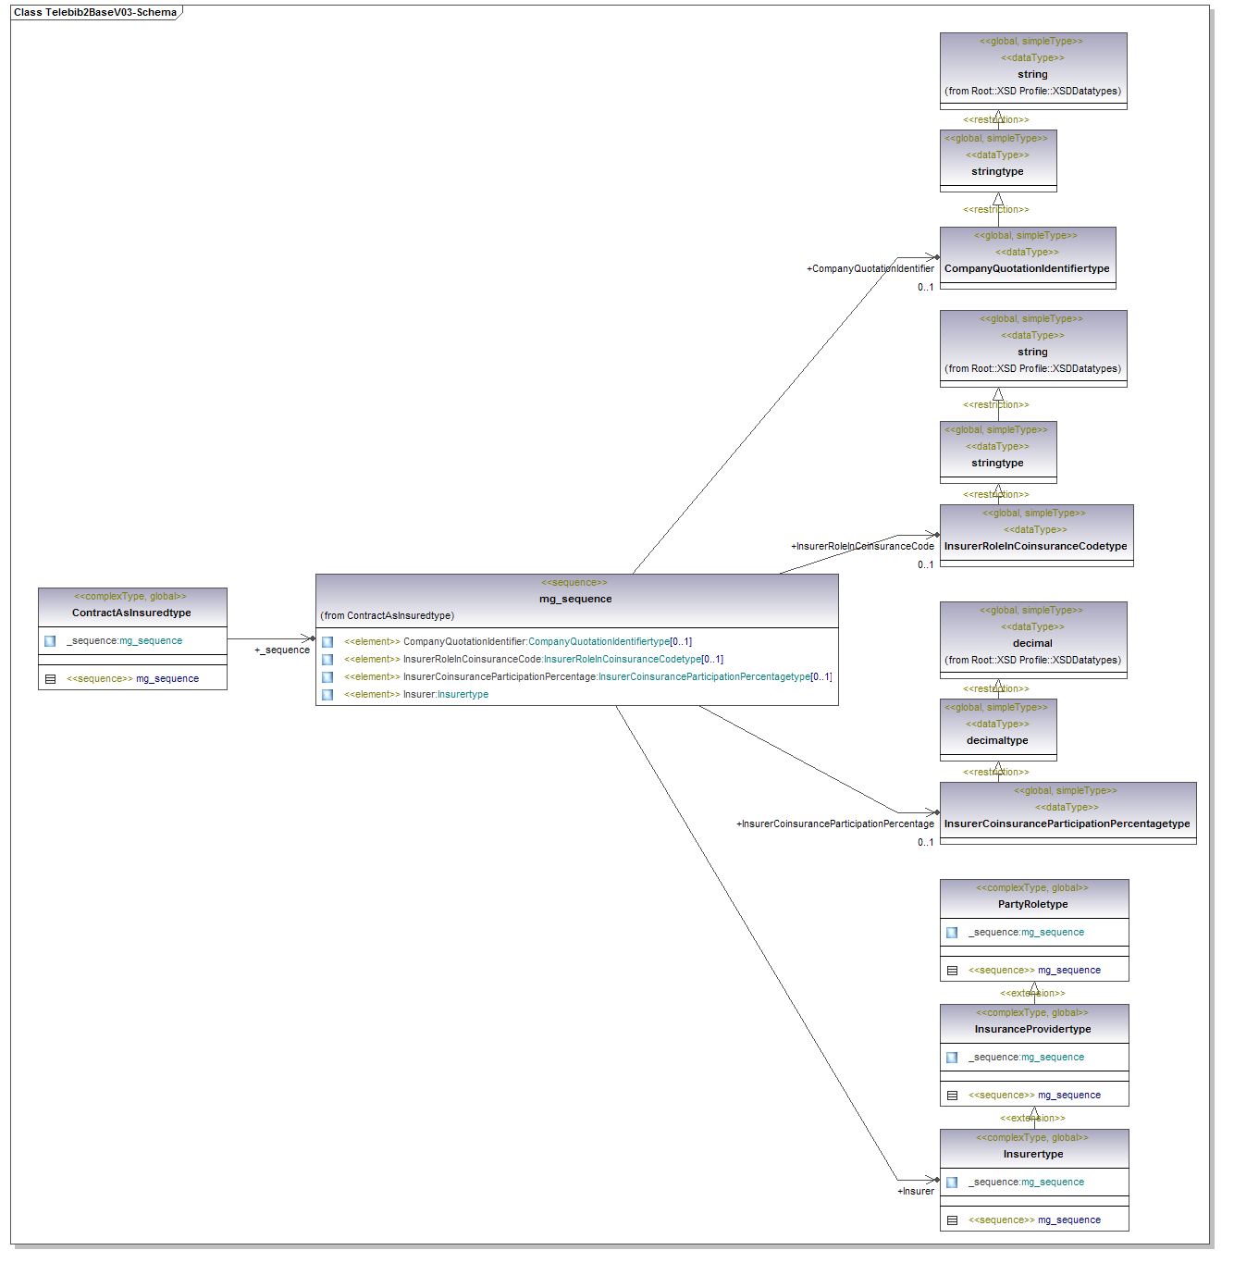Image resolution: width=1234 pixels, height=1263 pixels.
Task: Click the attribute icon in PartyRoletype
Action: pos(952,933)
